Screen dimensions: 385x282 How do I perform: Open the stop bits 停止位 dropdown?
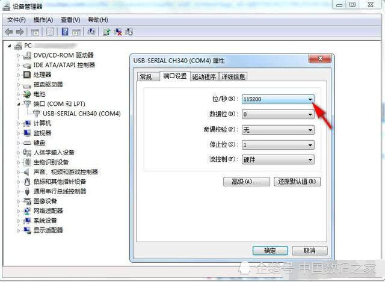click(x=278, y=145)
